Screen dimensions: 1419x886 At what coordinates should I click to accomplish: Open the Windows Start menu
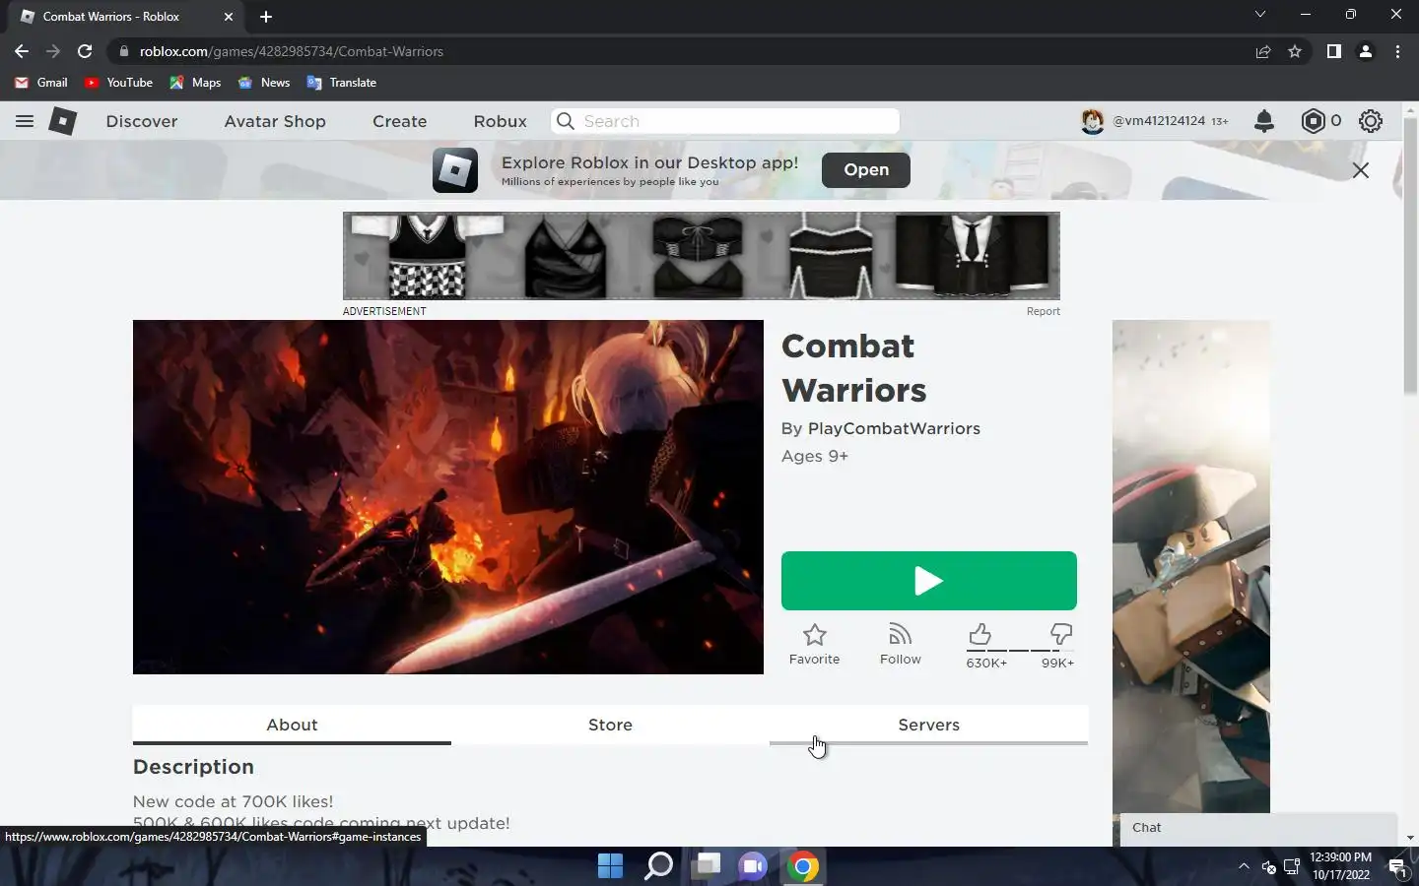610,866
